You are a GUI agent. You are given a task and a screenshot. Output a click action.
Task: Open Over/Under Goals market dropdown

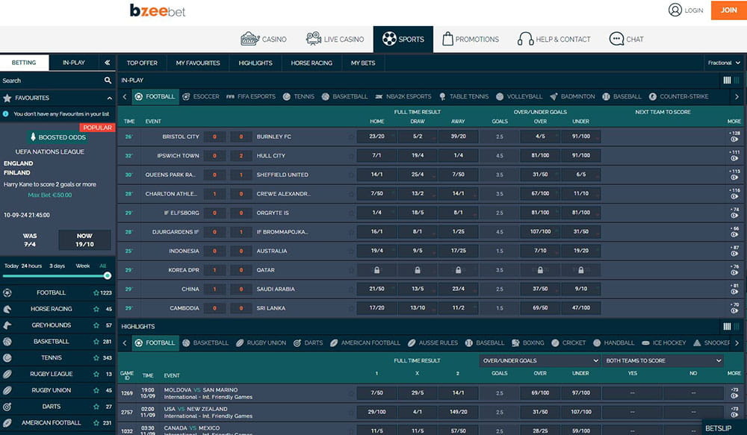point(540,360)
